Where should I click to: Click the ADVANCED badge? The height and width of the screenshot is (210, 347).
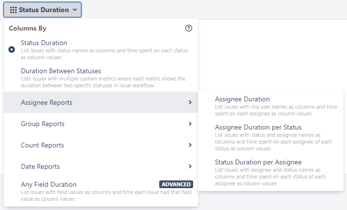click(x=176, y=184)
